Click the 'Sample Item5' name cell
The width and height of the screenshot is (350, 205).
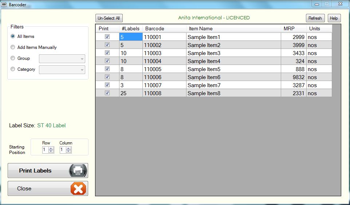point(233,69)
